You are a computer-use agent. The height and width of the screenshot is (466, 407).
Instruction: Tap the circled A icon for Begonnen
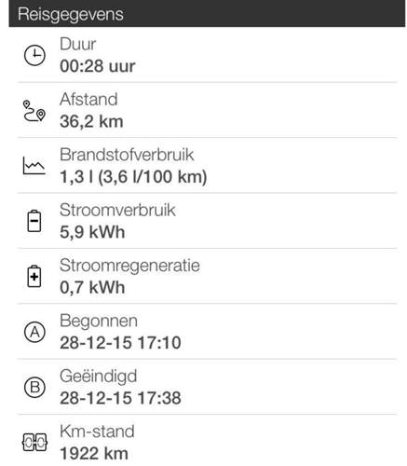pos(34,332)
